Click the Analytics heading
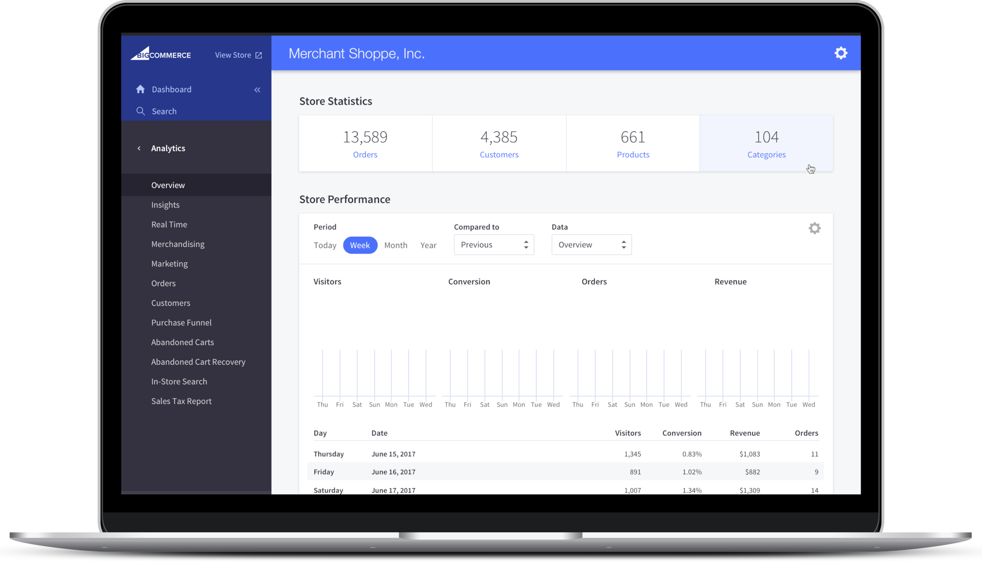The image size is (982, 562). (168, 148)
